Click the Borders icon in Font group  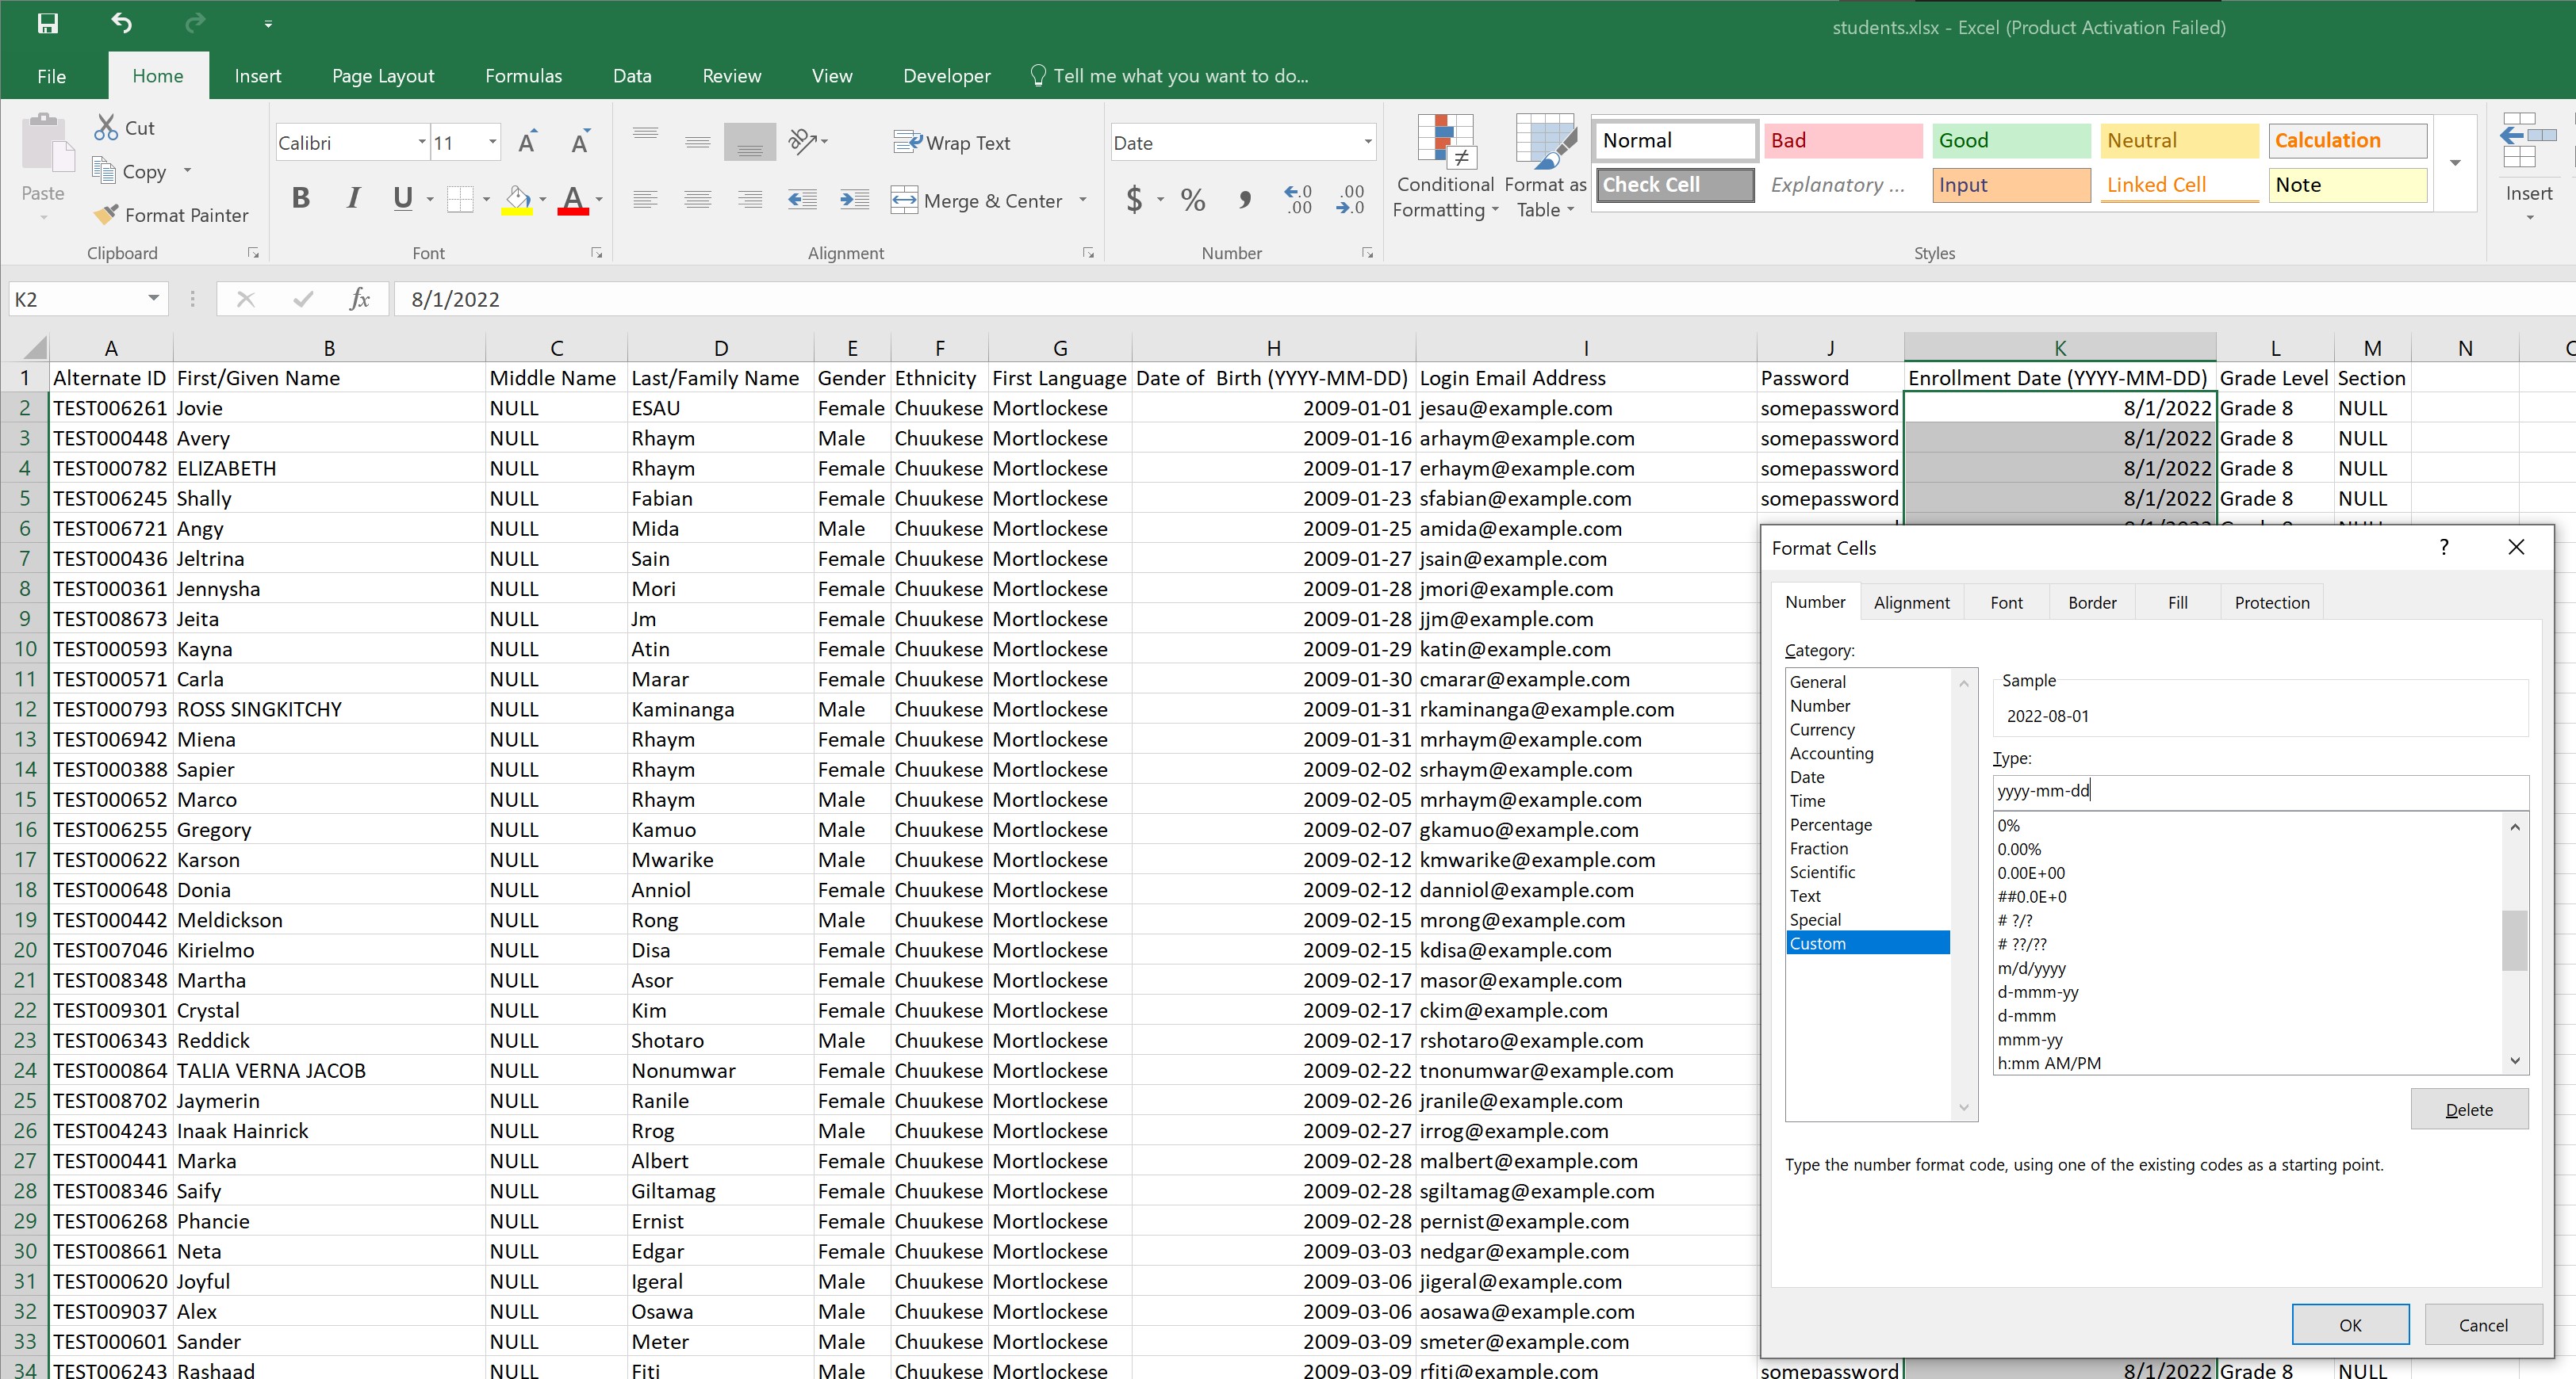click(x=460, y=199)
